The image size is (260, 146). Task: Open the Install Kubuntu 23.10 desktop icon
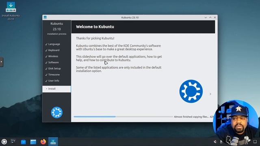coord(11,11)
